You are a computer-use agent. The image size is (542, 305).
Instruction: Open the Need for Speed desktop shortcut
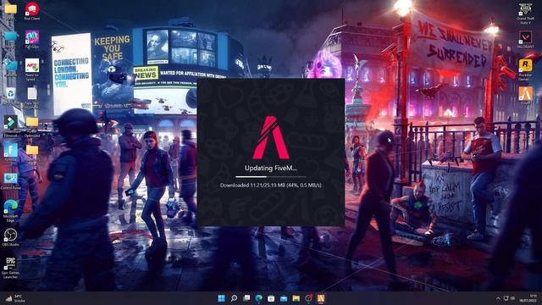[x=32, y=69]
